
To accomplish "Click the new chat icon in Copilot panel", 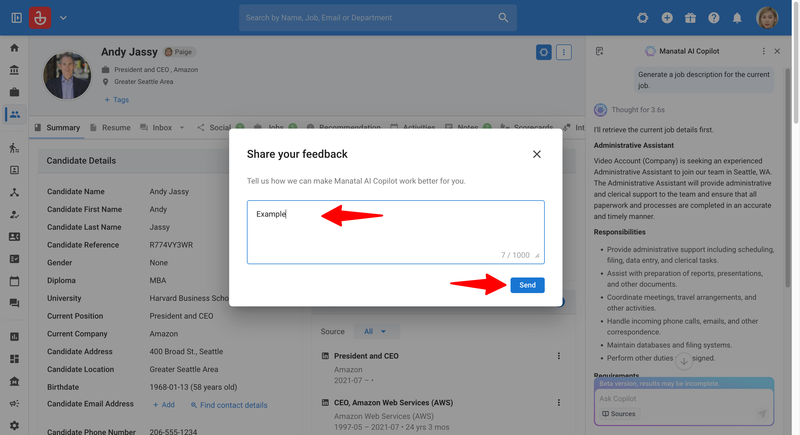I will pyautogui.click(x=600, y=51).
